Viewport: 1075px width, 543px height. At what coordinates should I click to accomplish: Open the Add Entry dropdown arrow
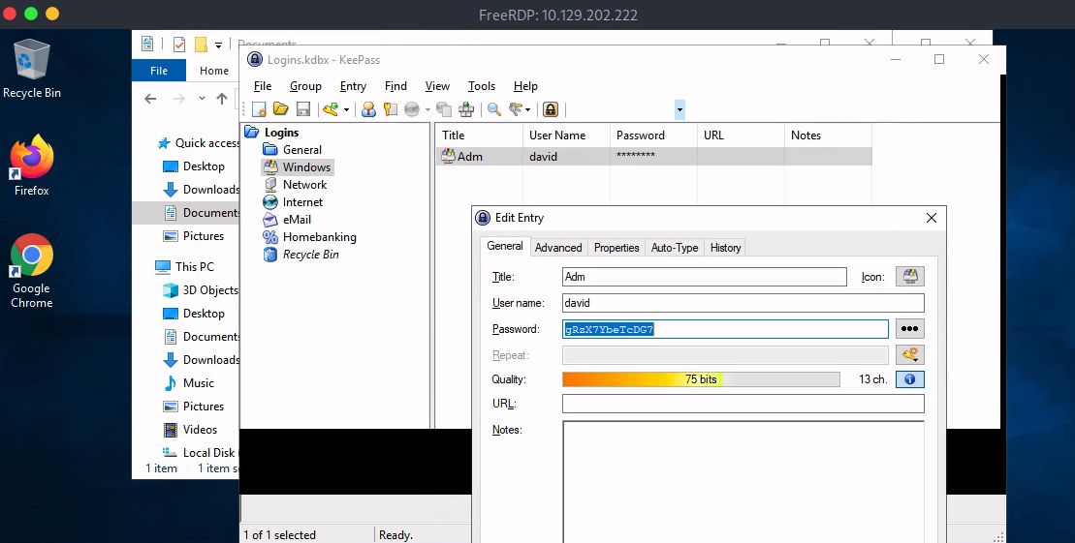[x=346, y=109]
